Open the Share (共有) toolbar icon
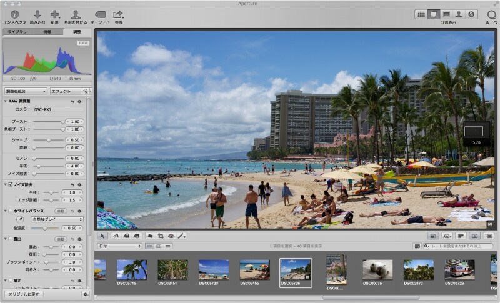The image size is (500, 303). [x=118, y=14]
